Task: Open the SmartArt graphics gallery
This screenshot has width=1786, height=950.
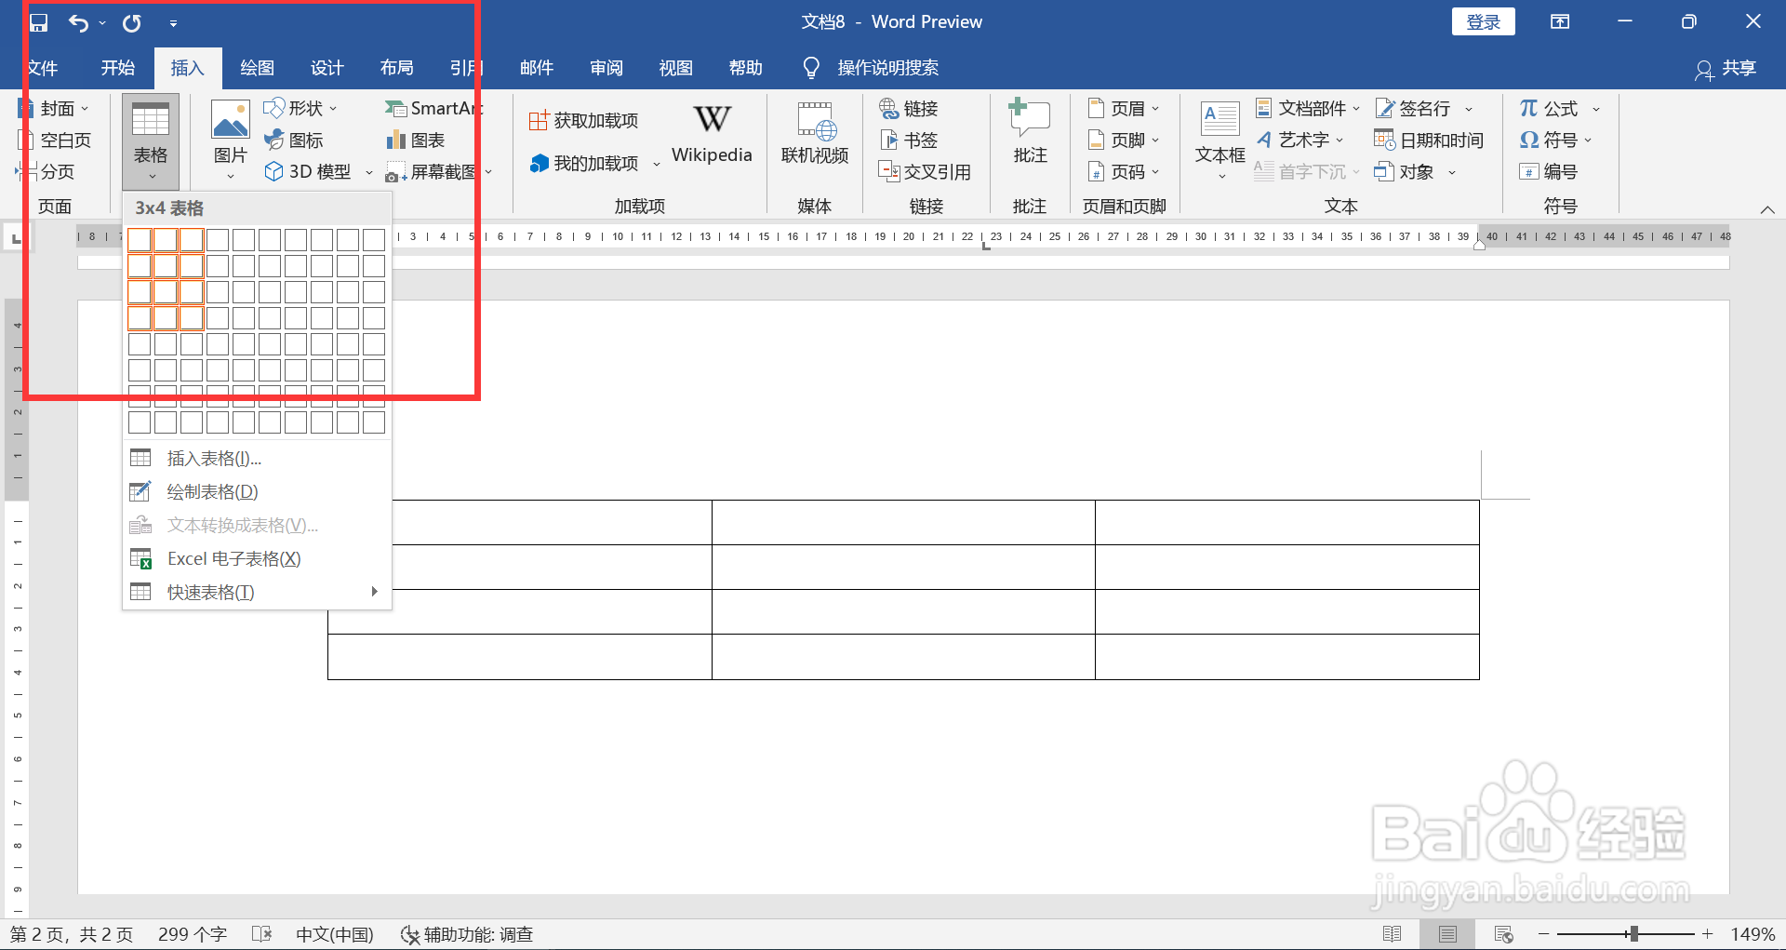Action: pyautogui.click(x=433, y=108)
